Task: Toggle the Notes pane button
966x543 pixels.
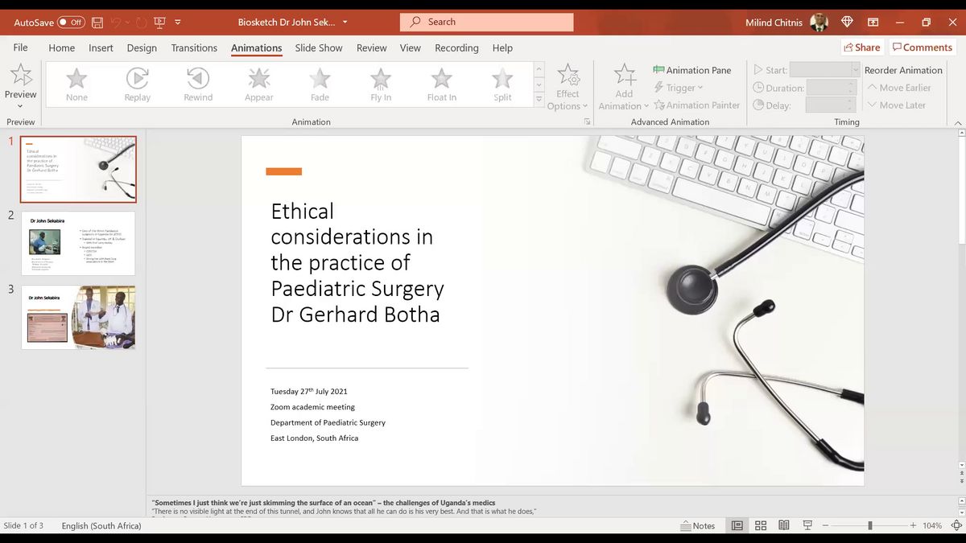Action: [697, 525]
